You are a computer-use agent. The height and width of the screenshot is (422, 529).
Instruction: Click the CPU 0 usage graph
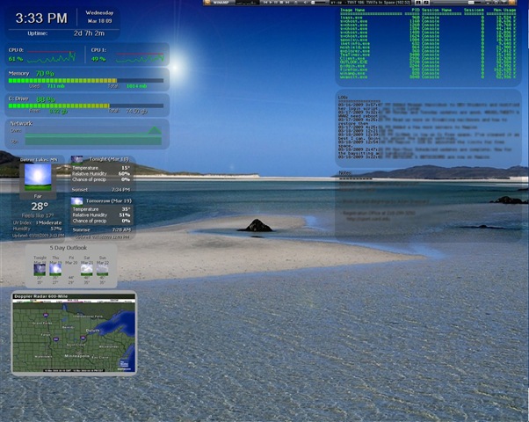(x=51, y=57)
